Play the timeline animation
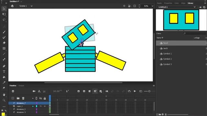Screen dimensions: 207x116 [135, 91]
